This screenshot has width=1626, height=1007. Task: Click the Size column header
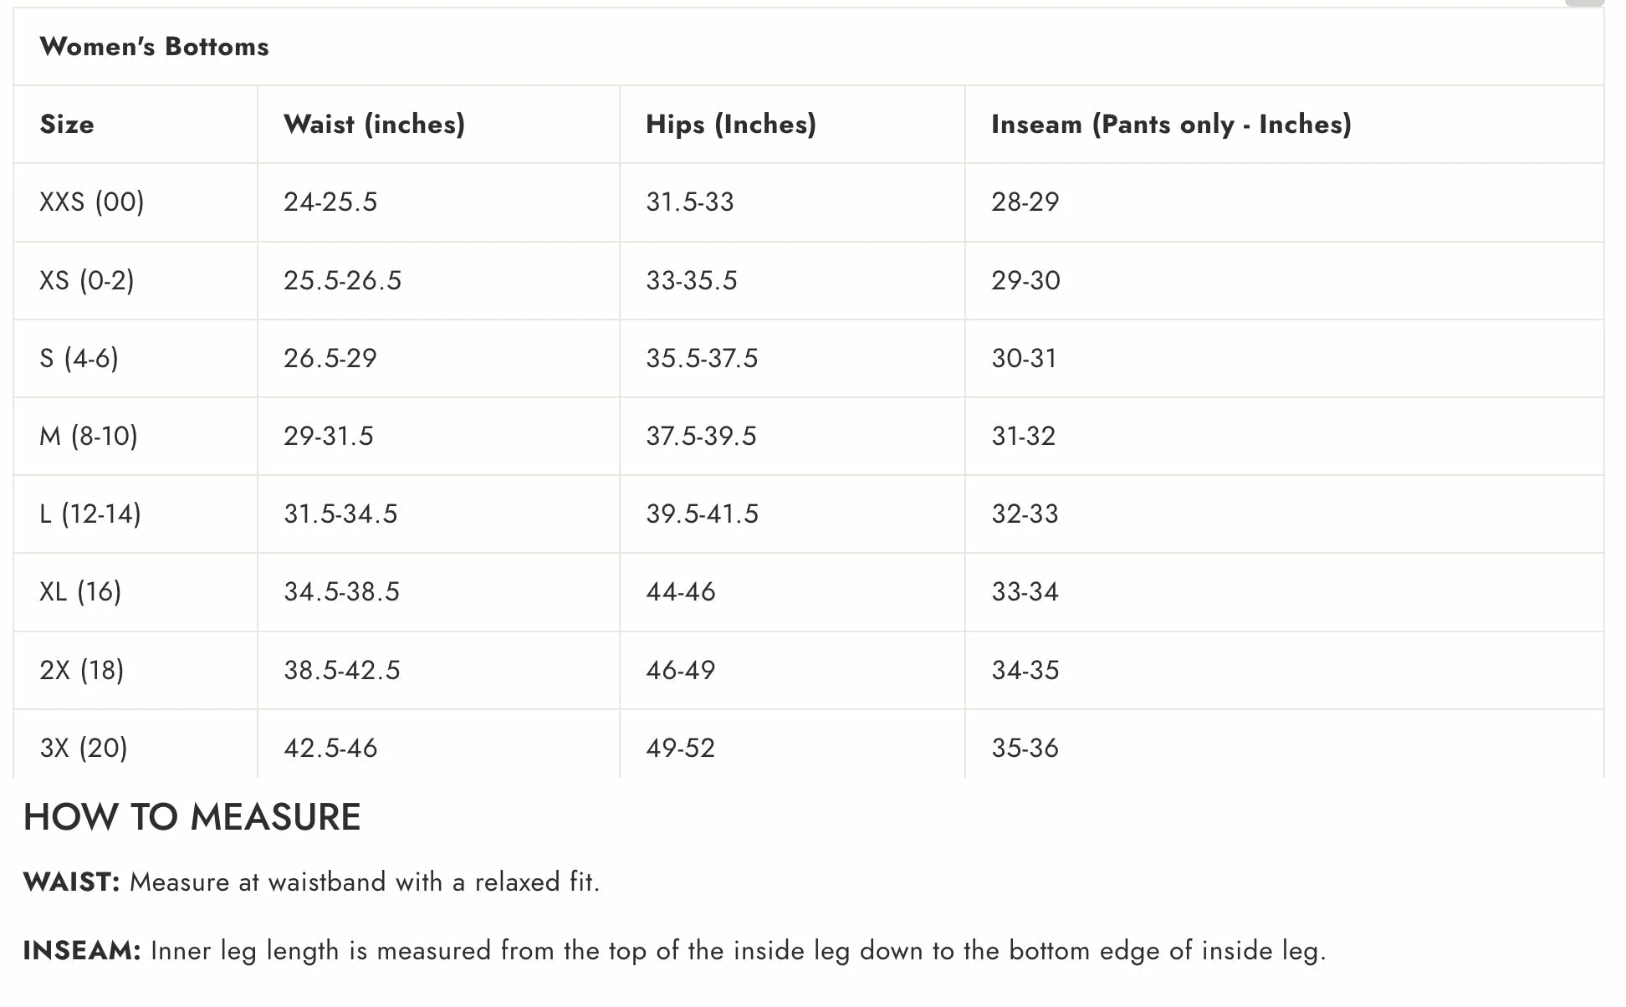click(67, 125)
